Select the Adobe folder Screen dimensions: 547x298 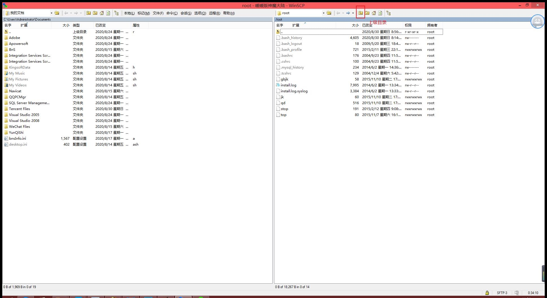tap(14, 38)
